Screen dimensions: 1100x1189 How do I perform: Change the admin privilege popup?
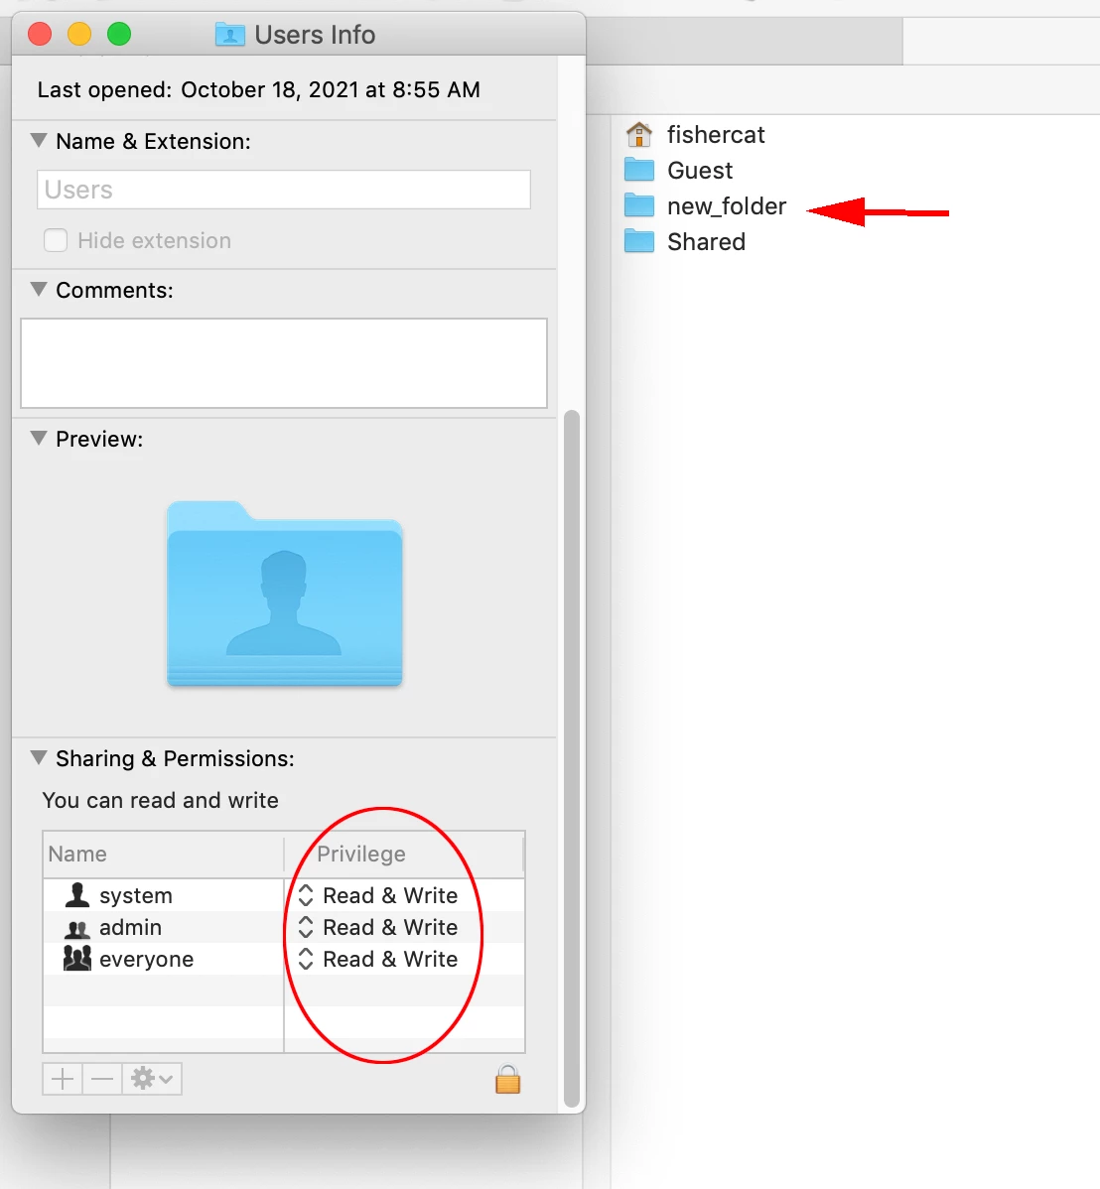pos(378,927)
